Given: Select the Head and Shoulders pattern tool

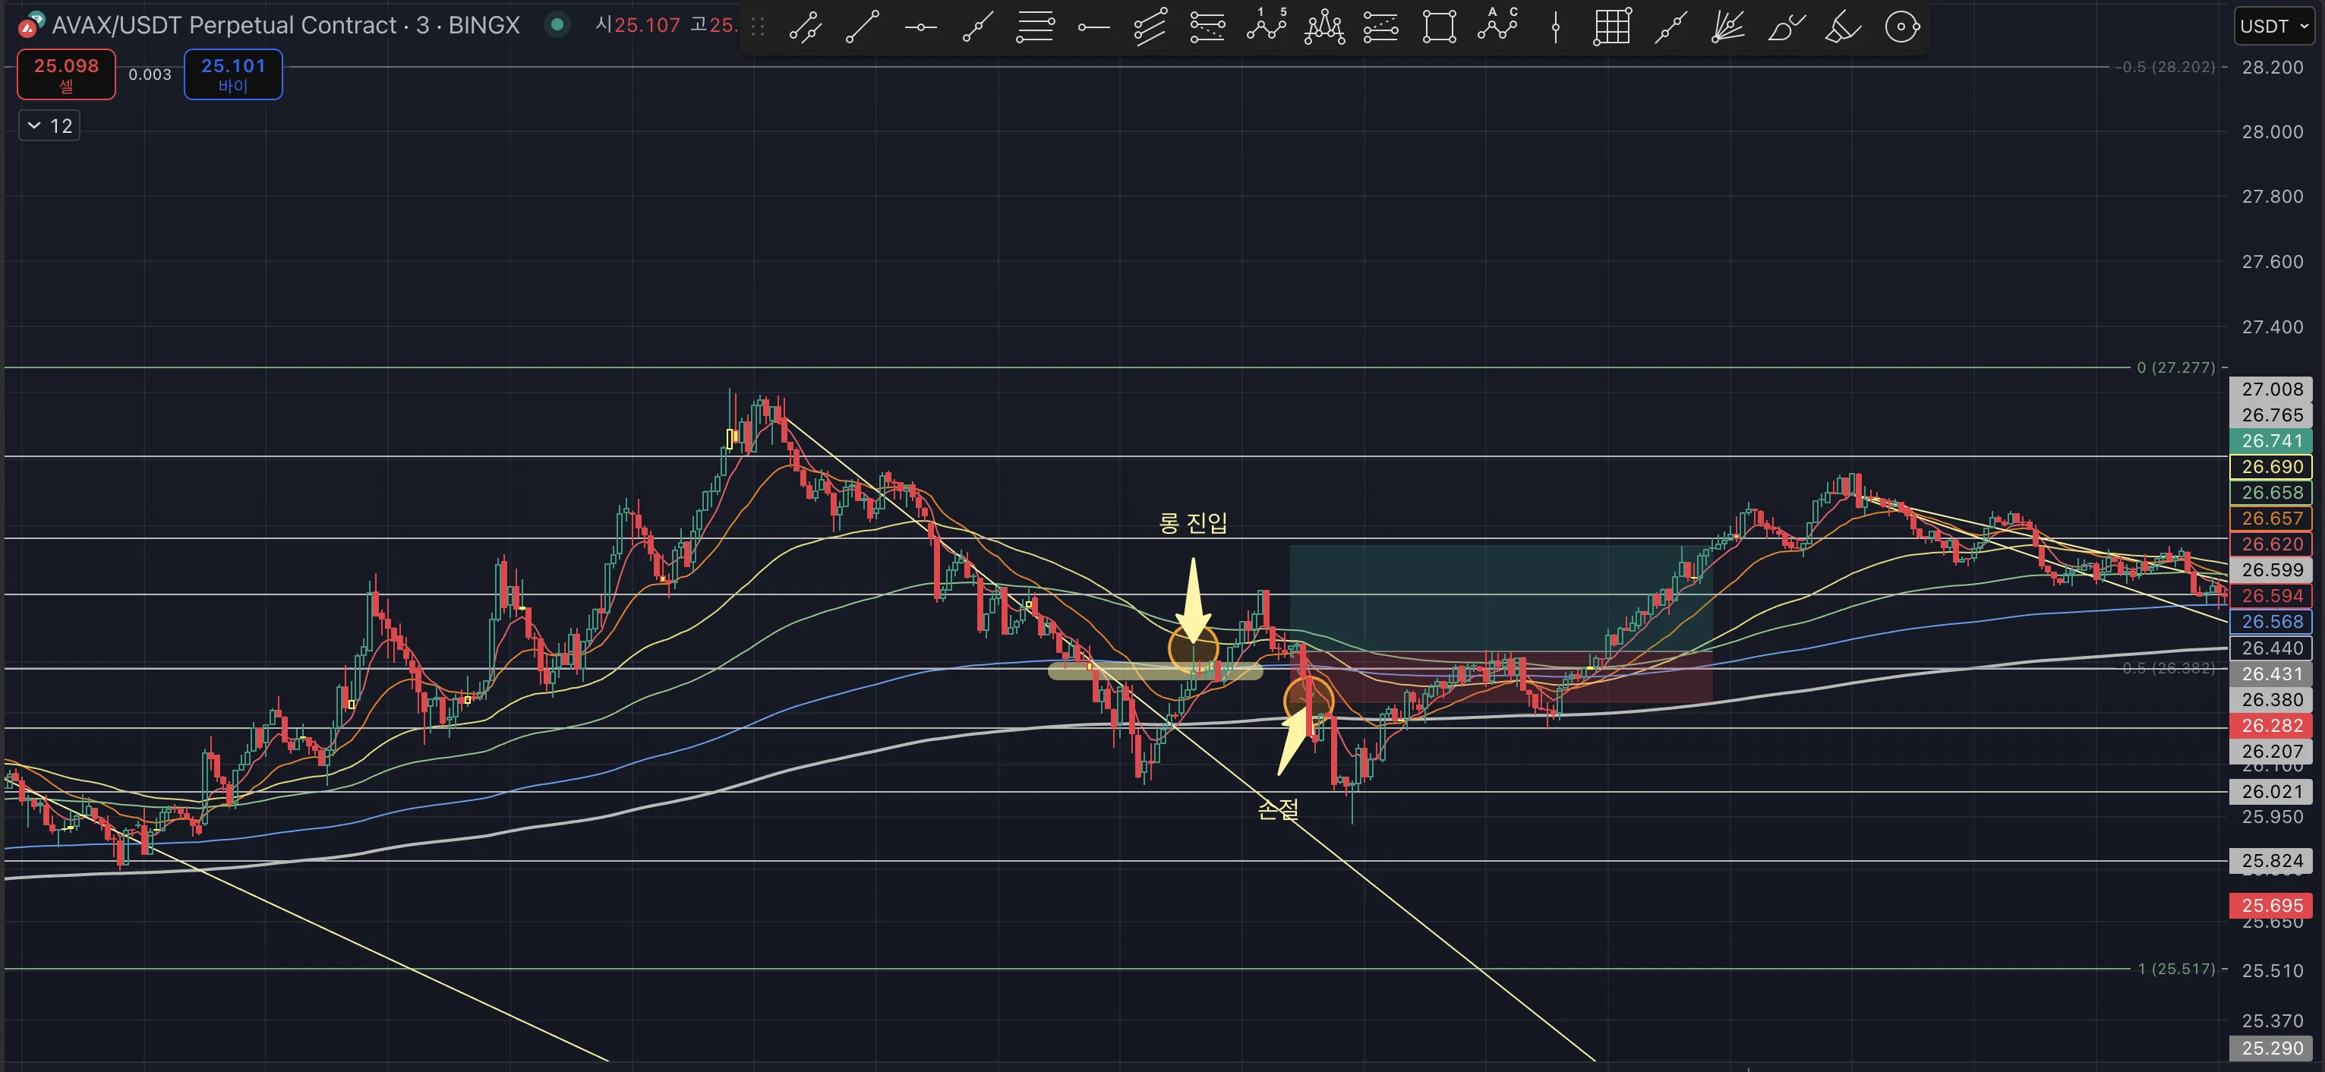Looking at the screenshot, I should tap(1324, 26).
